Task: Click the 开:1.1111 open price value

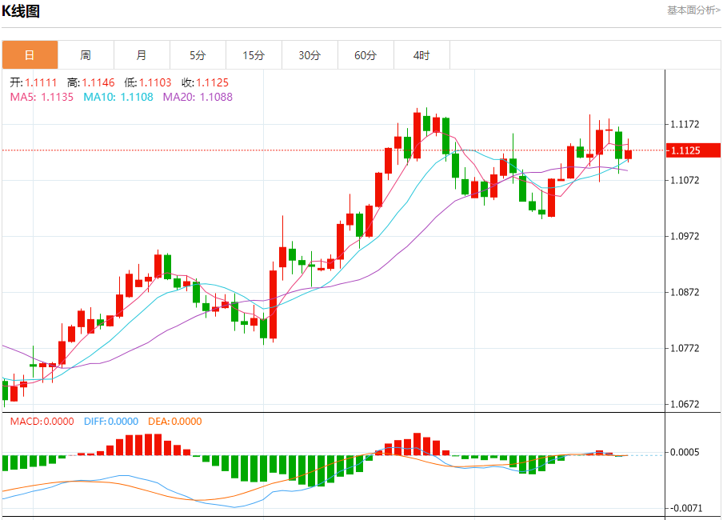Action: (x=34, y=82)
